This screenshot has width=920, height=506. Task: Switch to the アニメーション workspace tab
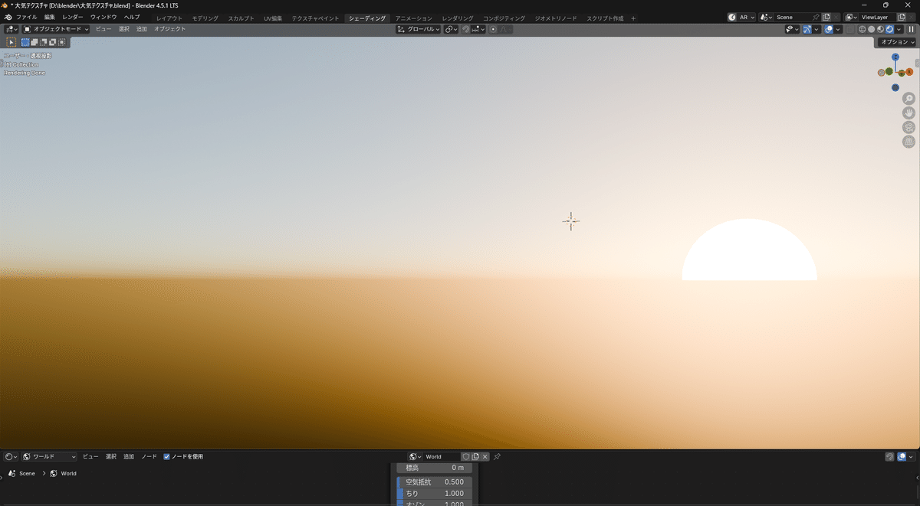[x=414, y=18]
